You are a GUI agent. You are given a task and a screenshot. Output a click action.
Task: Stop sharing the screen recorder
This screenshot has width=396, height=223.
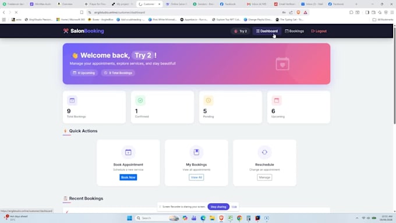click(218, 207)
